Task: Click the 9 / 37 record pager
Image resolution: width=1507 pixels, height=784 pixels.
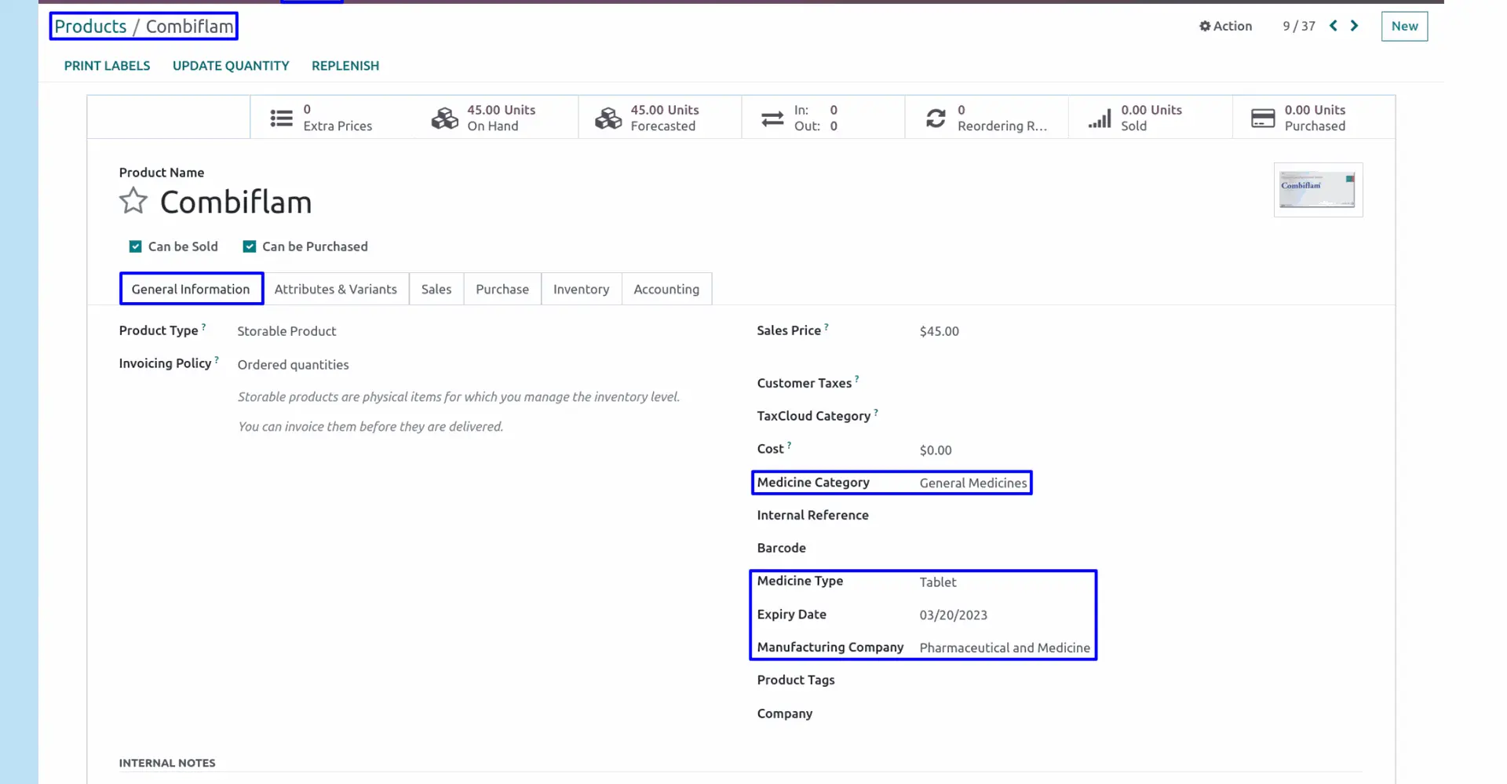Action: point(1299,26)
